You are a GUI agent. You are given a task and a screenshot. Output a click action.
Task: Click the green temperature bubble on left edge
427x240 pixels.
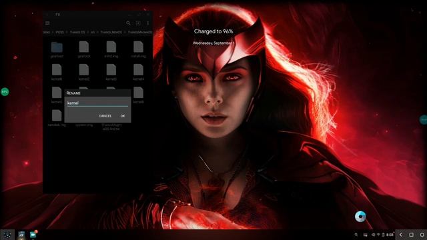tap(5, 92)
